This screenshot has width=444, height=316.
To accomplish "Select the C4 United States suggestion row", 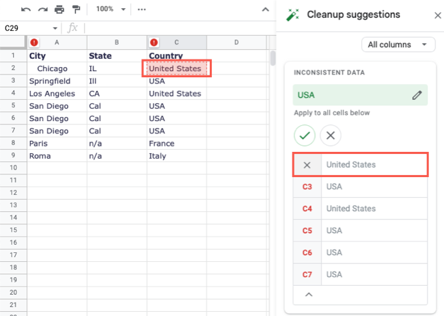I will coord(360,209).
